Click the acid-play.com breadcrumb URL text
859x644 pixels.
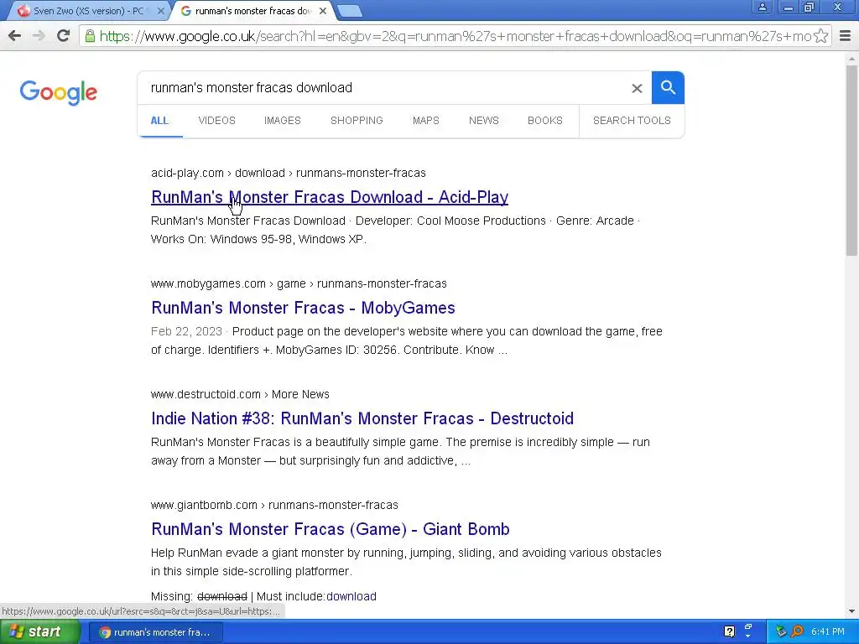tap(289, 173)
